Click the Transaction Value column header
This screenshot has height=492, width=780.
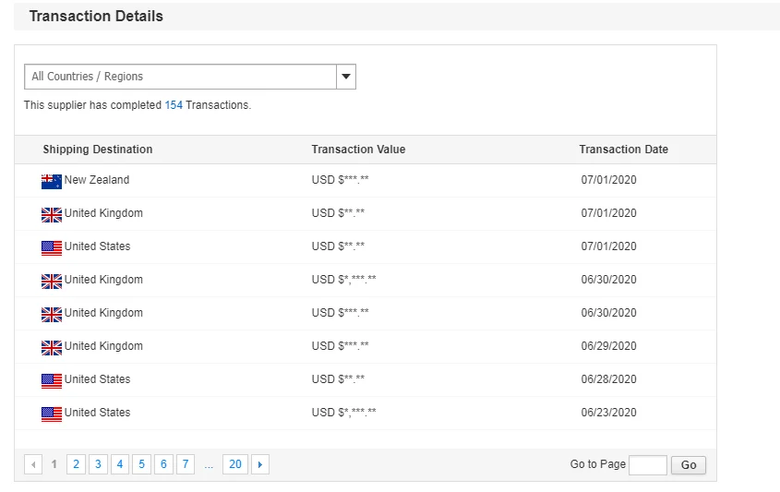click(359, 150)
